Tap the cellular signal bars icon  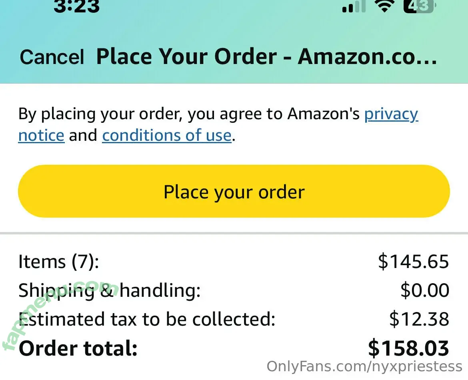[354, 7]
